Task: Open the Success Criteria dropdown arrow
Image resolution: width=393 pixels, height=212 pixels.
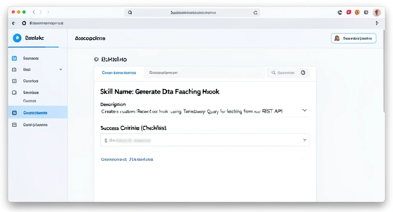Action: [305, 140]
